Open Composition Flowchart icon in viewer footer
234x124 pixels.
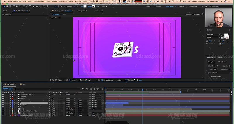135,80
